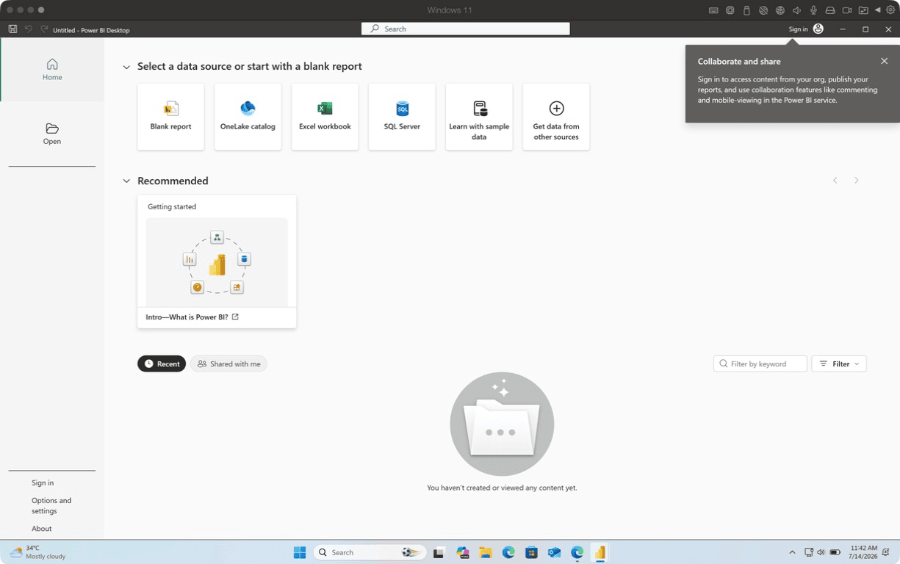The height and width of the screenshot is (564, 900).
Task: Click the Save icon in title bar
Action: click(12, 29)
